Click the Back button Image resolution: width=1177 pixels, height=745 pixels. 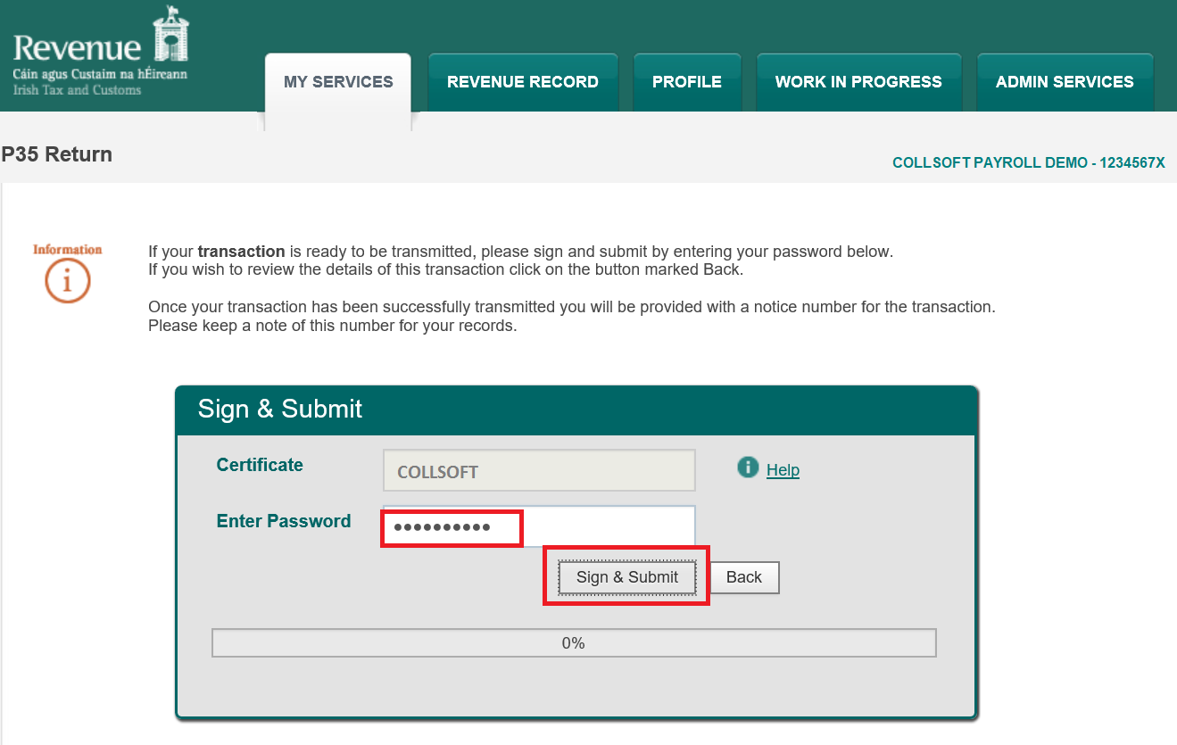pos(743,577)
